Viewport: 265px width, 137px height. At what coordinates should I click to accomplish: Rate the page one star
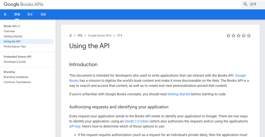tap(228, 36)
